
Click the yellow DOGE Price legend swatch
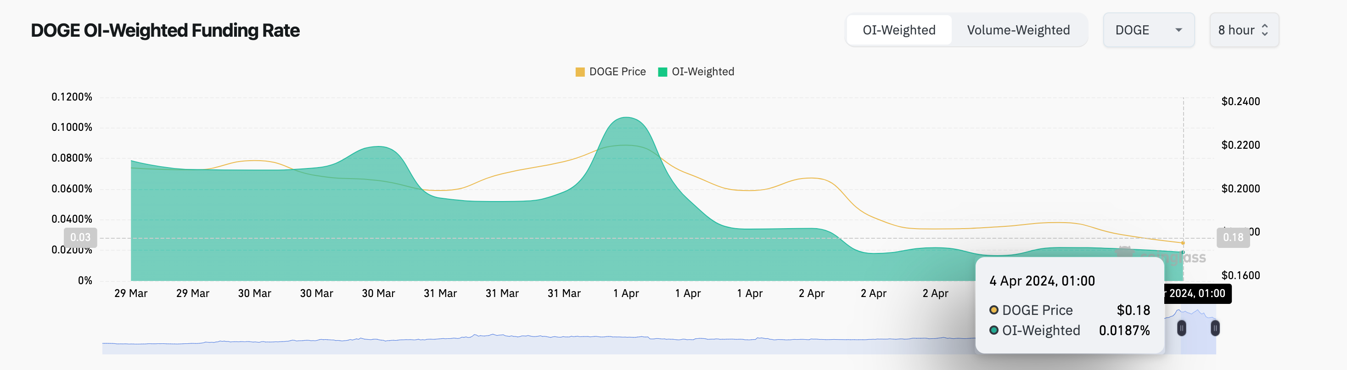coord(580,72)
